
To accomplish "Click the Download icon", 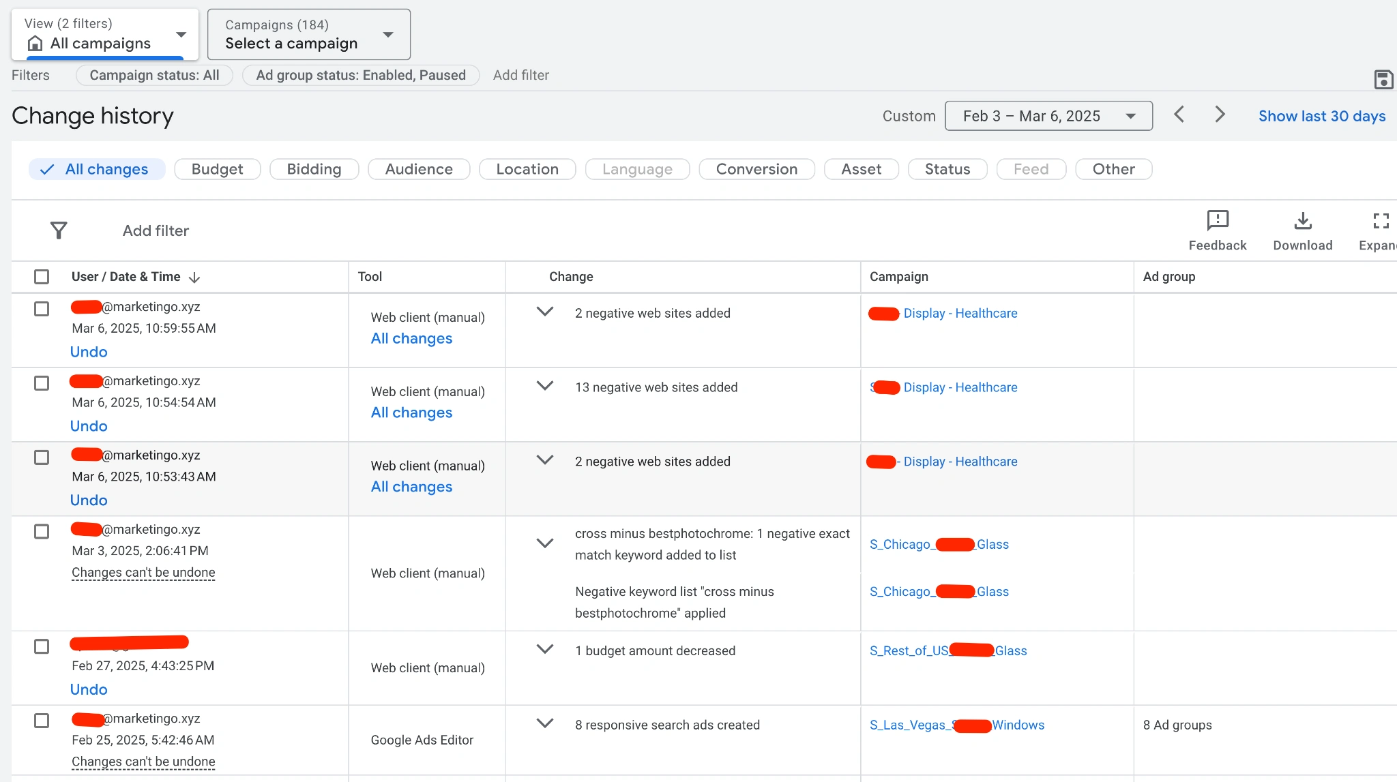I will pos(1302,221).
